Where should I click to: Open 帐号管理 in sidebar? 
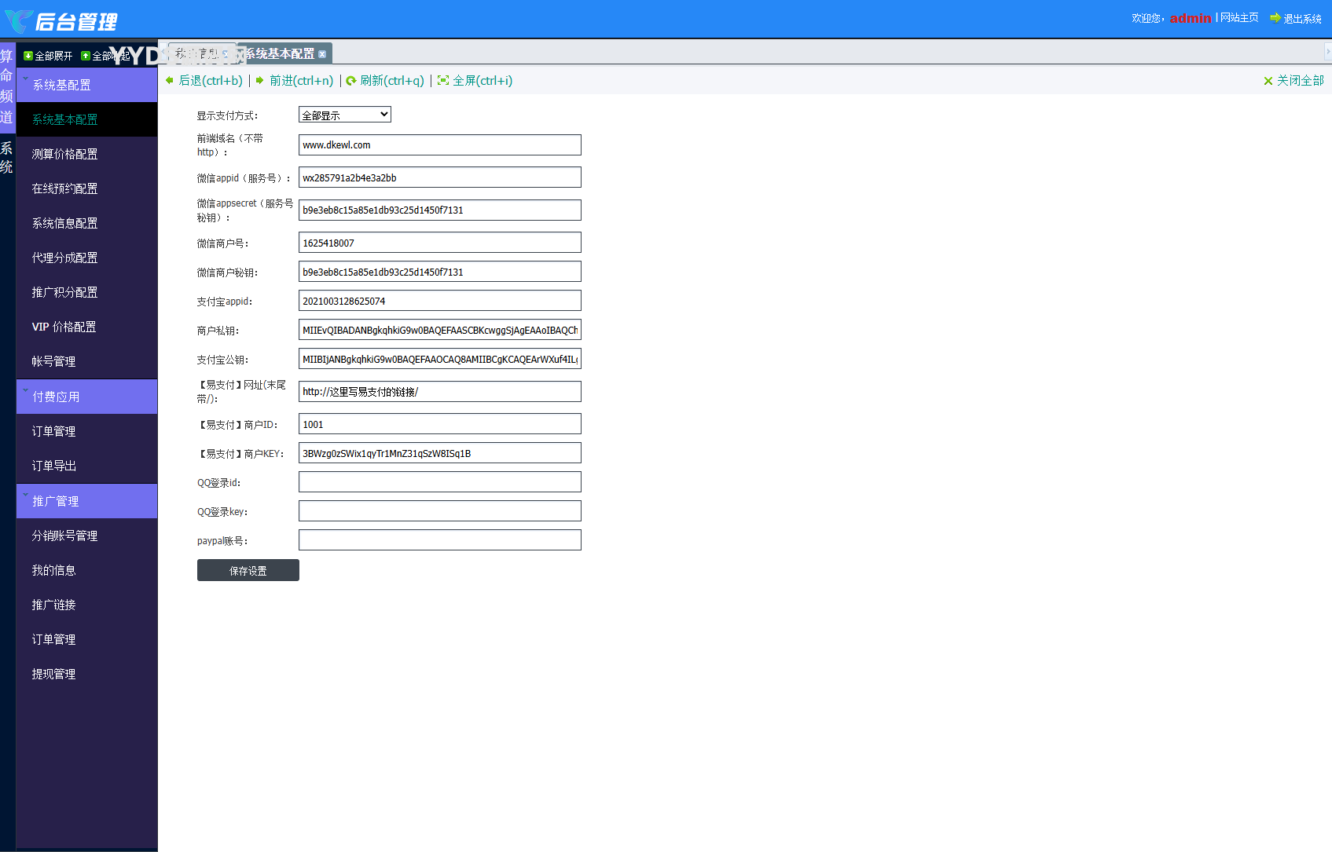click(86, 361)
